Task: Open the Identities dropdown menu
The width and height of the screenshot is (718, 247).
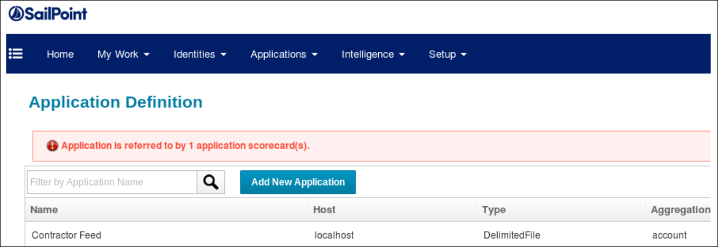Action: pyautogui.click(x=200, y=54)
